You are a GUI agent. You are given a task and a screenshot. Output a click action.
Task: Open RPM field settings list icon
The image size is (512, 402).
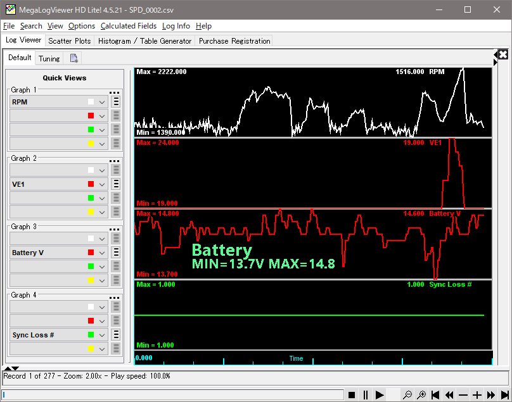(116, 102)
